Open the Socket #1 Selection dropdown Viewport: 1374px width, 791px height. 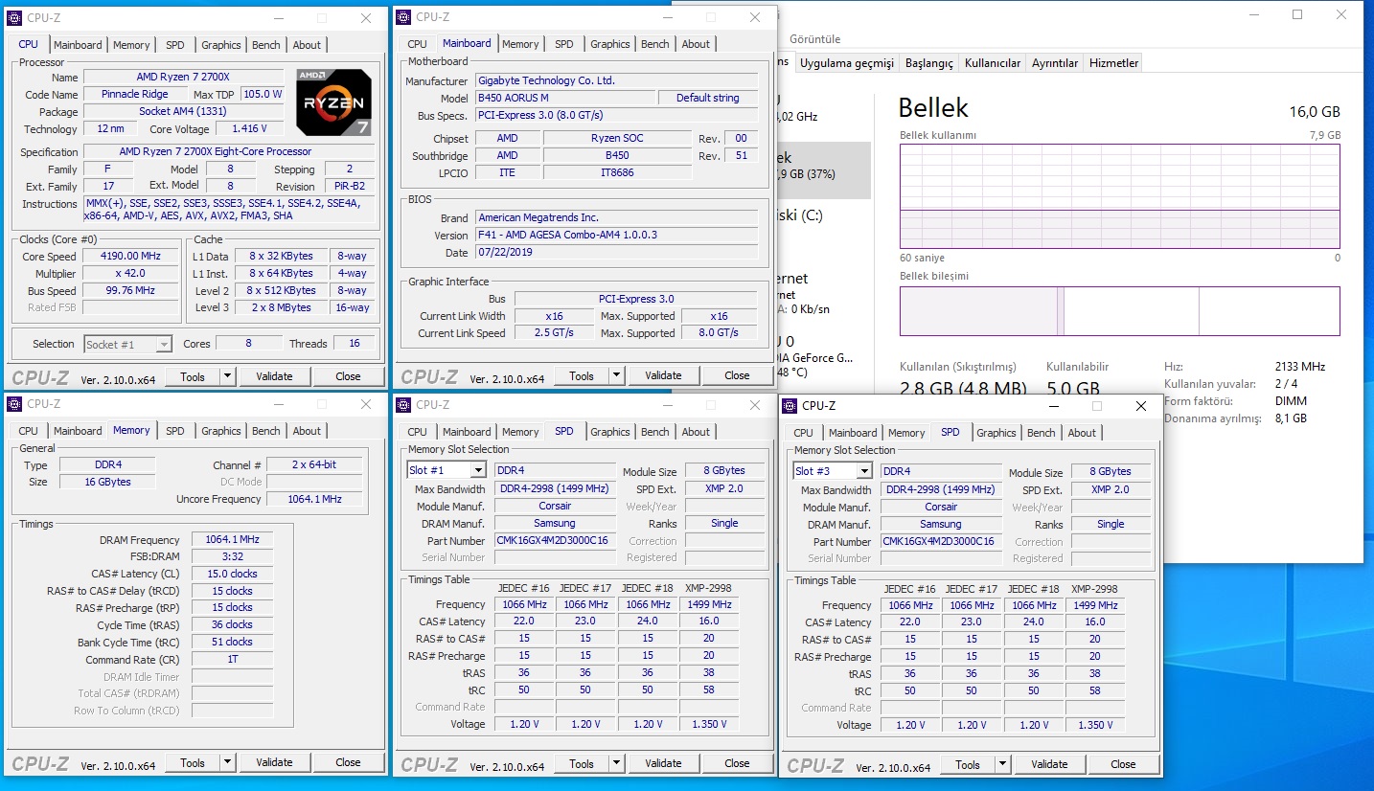(x=164, y=344)
